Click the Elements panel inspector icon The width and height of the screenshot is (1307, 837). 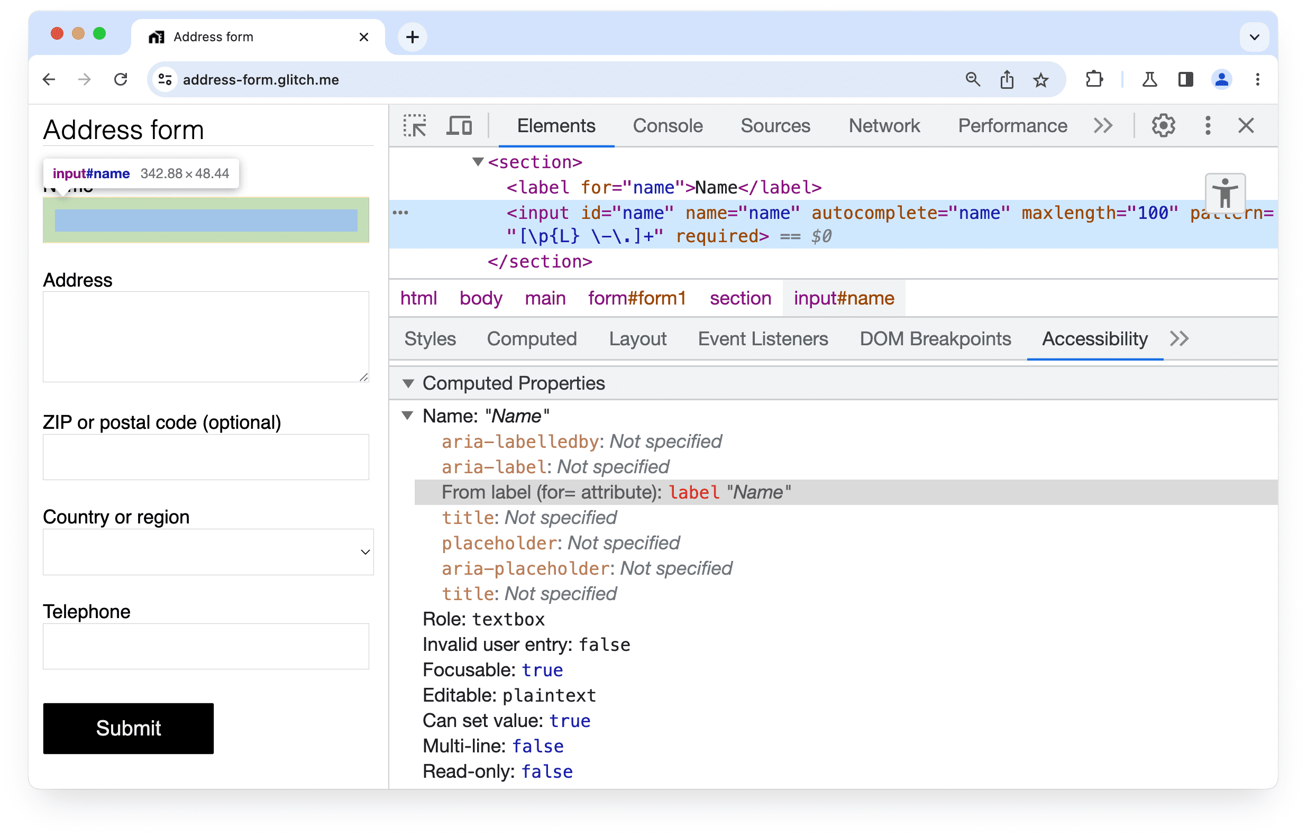coord(415,126)
